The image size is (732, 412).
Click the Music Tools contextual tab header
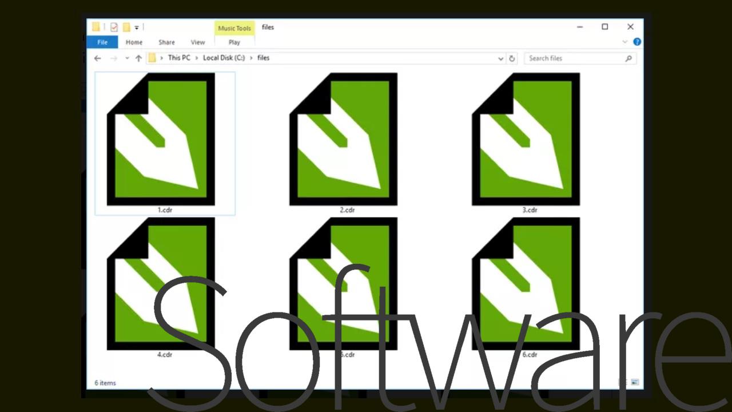coord(234,28)
